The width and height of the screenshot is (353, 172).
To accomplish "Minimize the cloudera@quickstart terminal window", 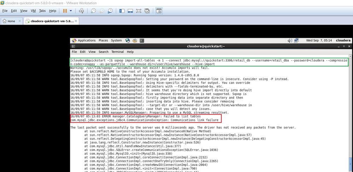I will (339, 46).
